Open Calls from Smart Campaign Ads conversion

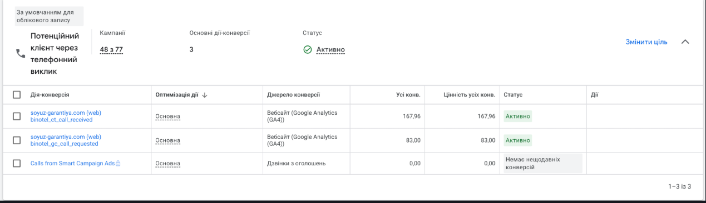point(72,164)
